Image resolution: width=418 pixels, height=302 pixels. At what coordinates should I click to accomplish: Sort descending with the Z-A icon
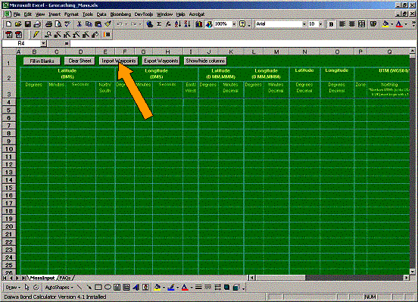187,24
